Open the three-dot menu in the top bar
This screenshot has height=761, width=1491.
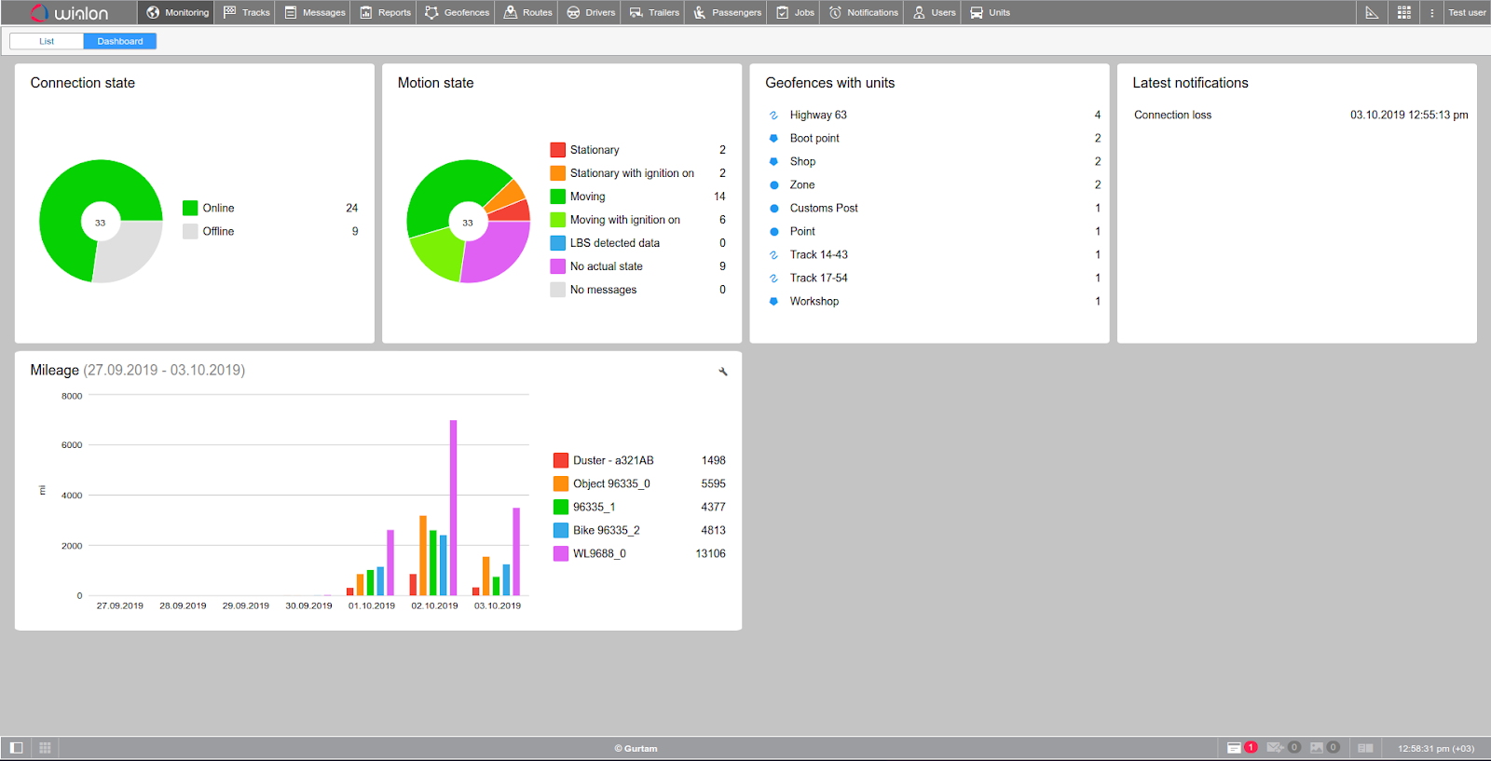(1432, 12)
